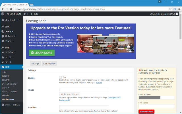Click the camera extension icon
Viewport: 182px width, 114px height.
coord(175,9)
